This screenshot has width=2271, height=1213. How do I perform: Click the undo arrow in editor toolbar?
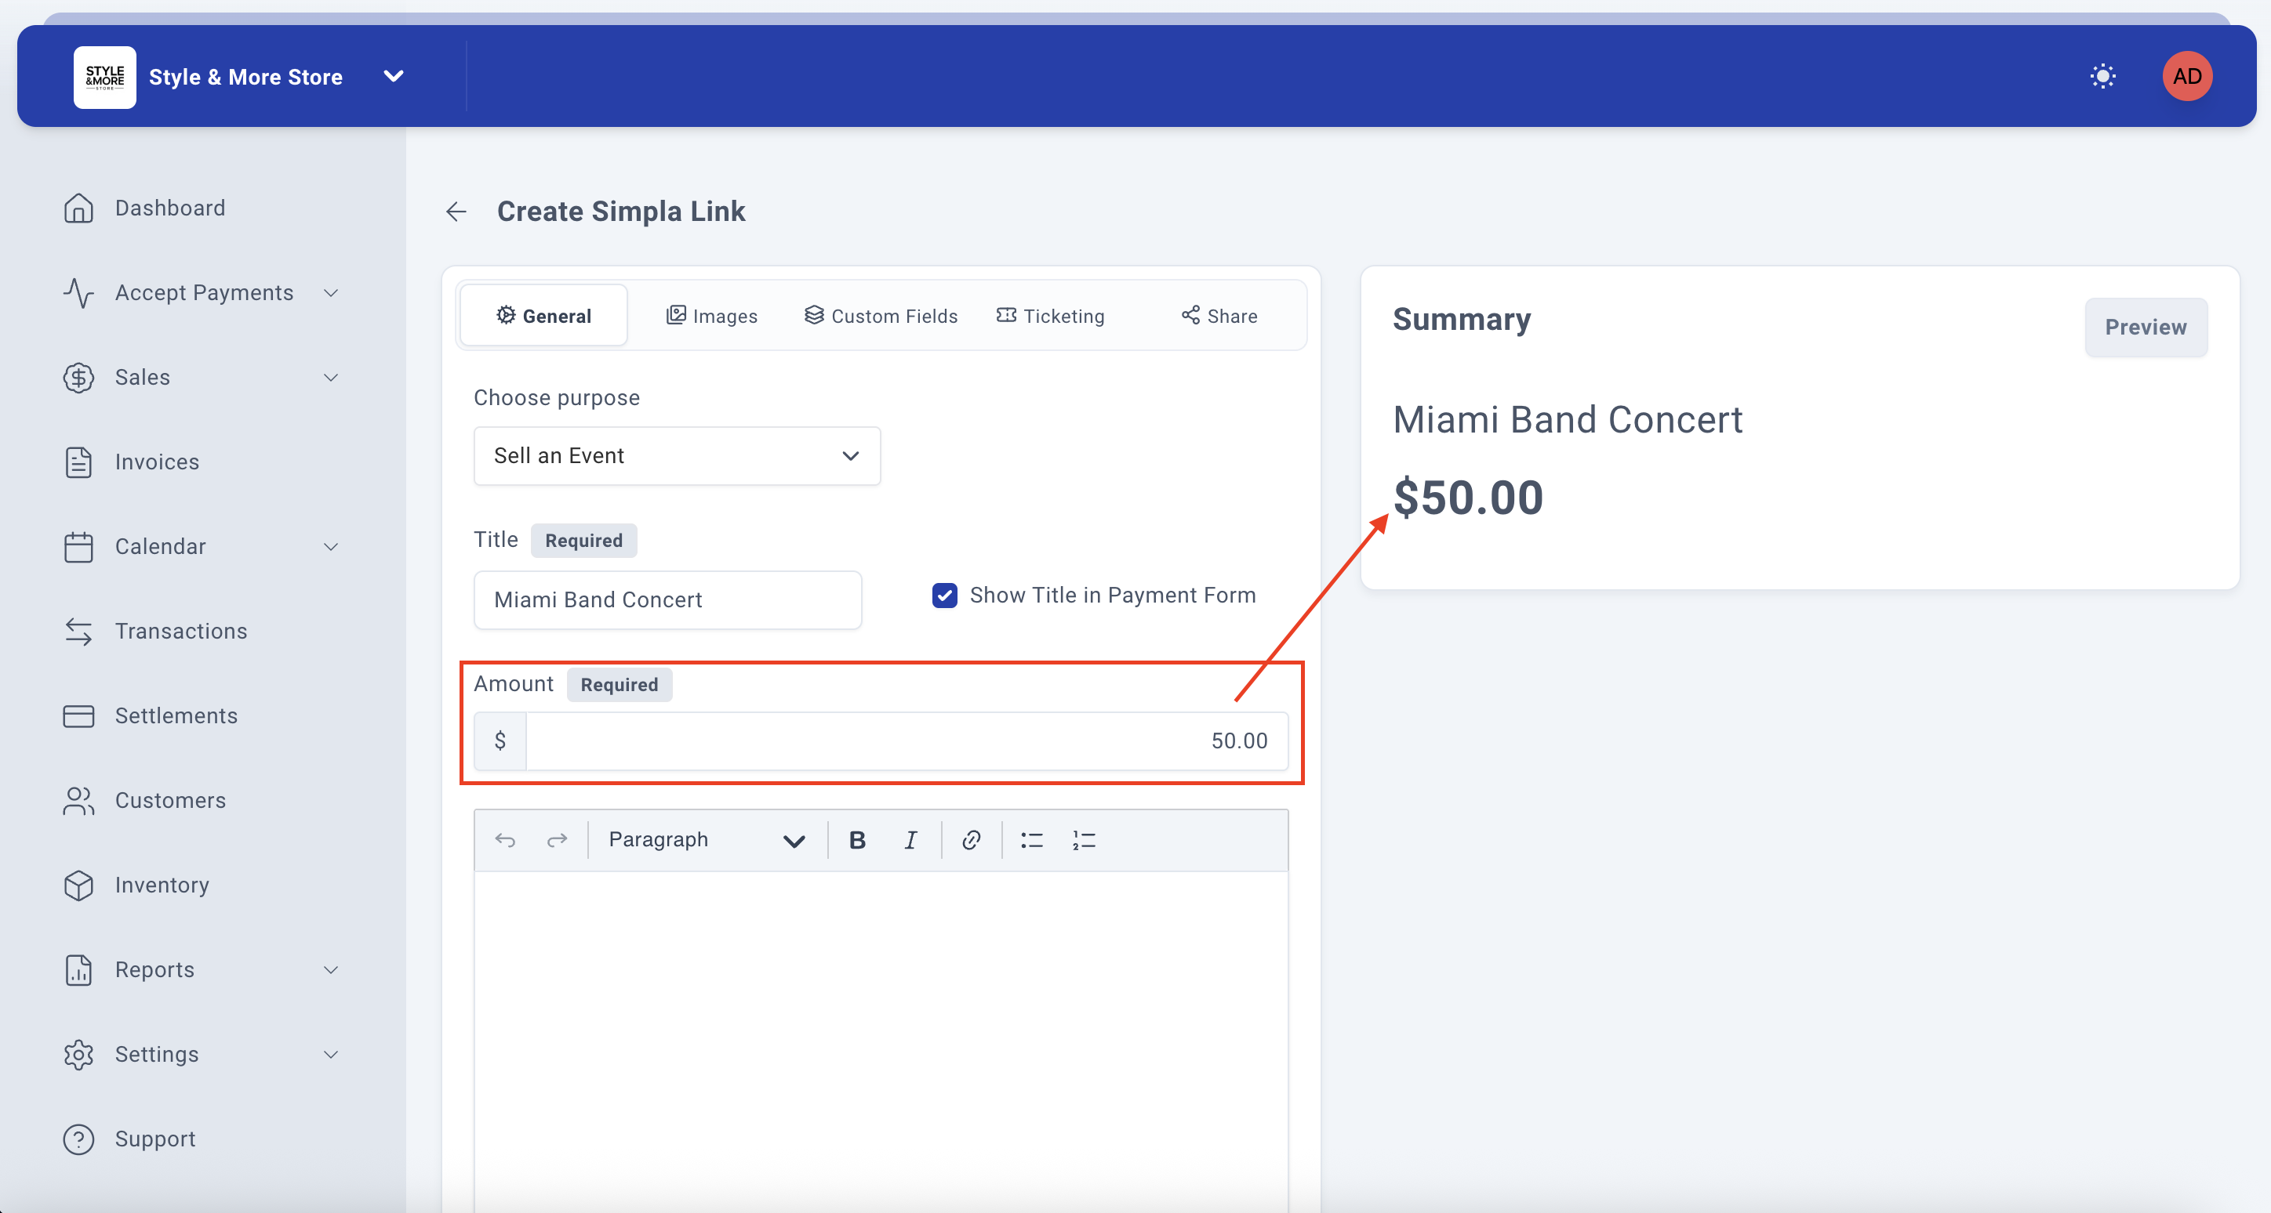505,840
